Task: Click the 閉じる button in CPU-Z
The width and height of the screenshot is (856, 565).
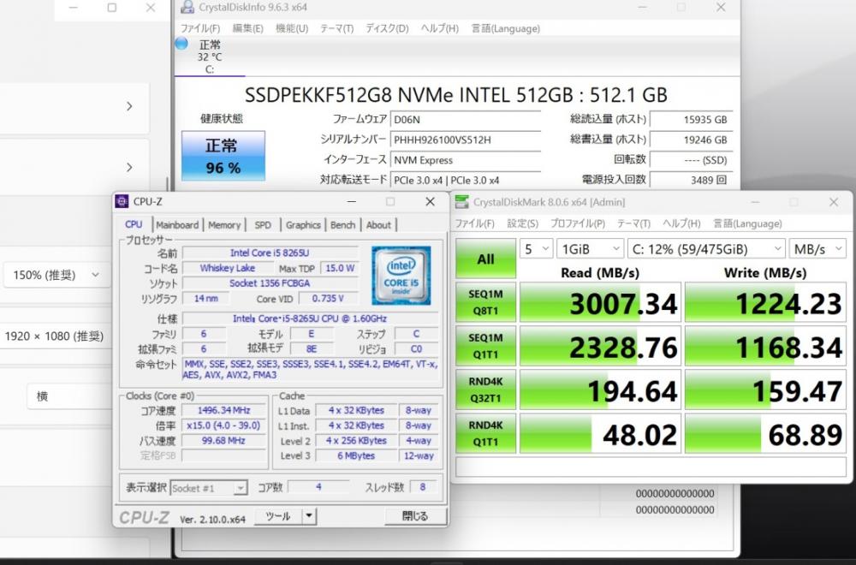Action: (x=415, y=516)
